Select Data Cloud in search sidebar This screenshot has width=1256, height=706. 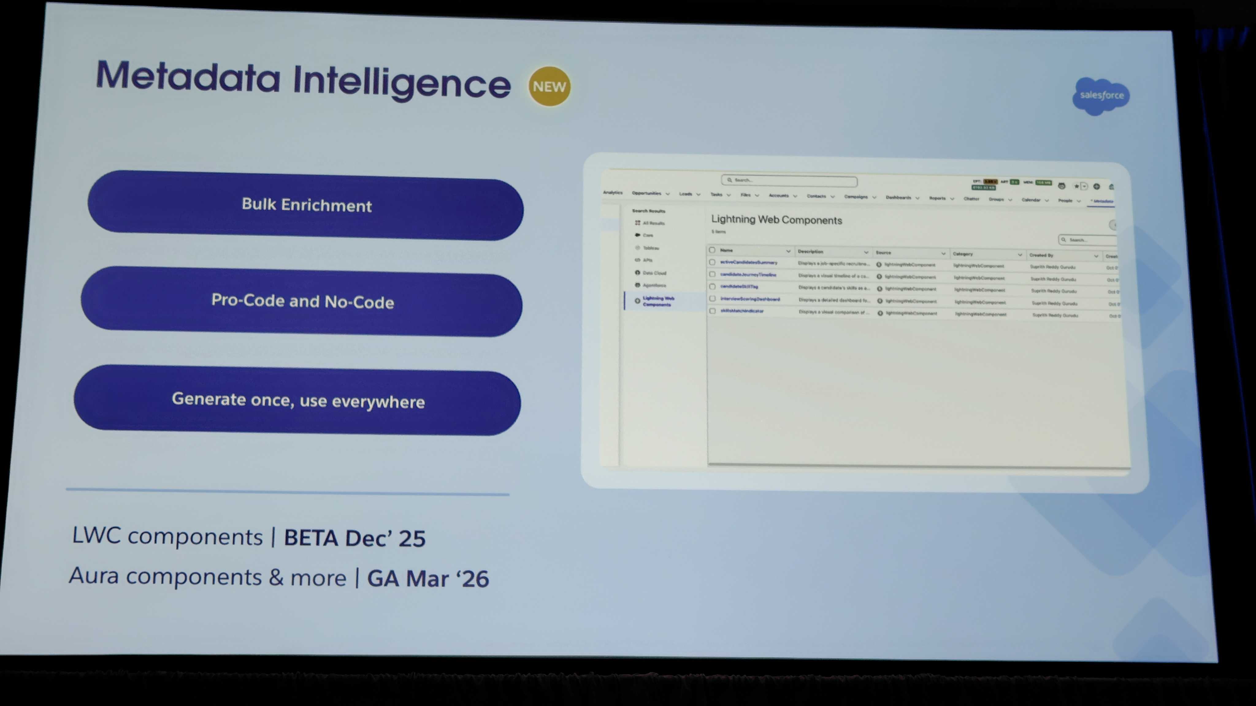[x=654, y=273]
